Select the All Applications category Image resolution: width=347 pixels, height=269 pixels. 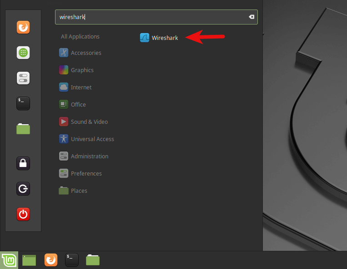tap(80, 37)
